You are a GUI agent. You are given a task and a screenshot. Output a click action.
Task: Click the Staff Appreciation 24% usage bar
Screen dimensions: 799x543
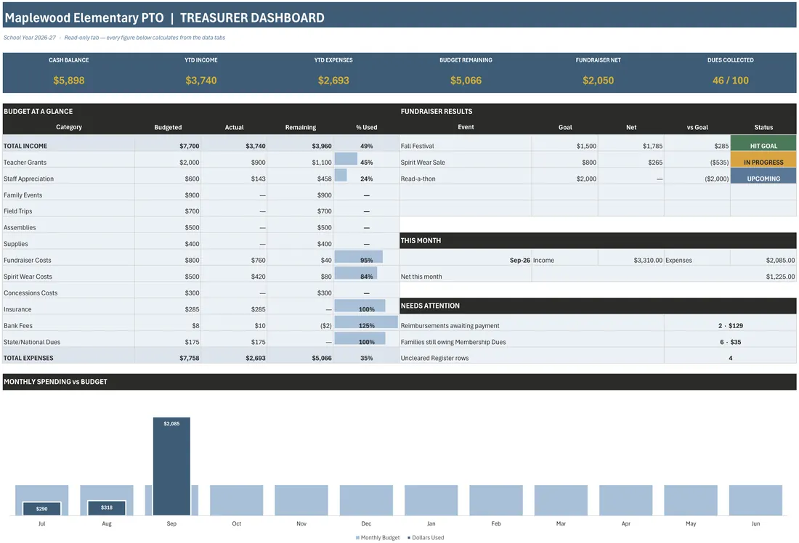[341, 175]
